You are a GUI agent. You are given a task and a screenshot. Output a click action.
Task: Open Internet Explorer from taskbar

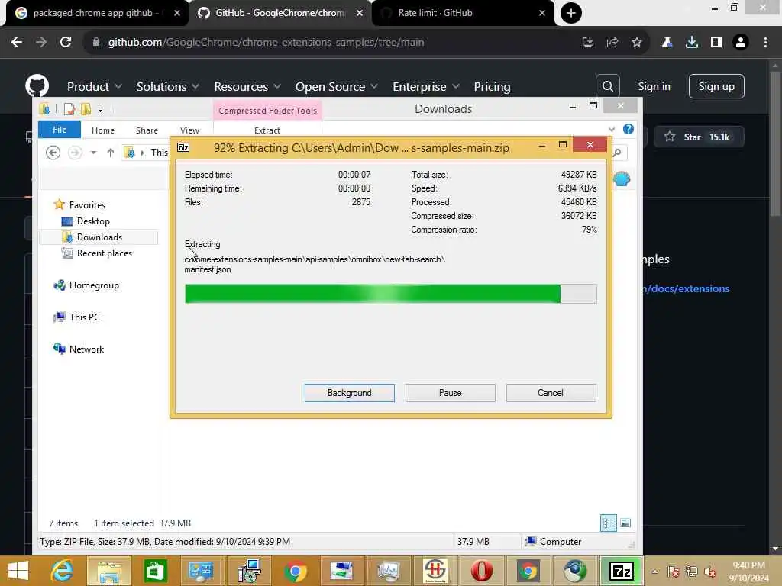tap(63, 571)
